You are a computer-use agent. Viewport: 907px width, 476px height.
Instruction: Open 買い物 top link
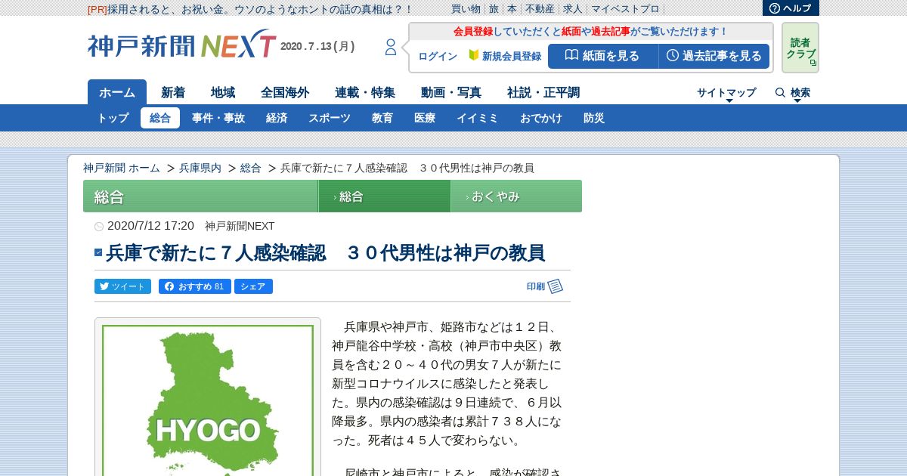pyautogui.click(x=466, y=9)
